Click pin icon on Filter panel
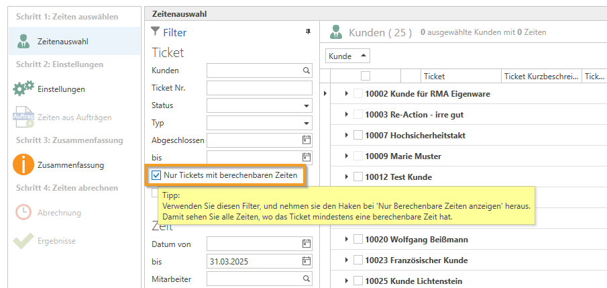The image size is (607, 288). pos(308,32)
